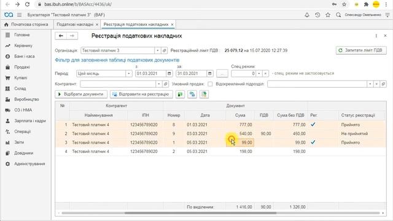Clear the Спец режим field
The image size is (393, 221).
[265, 74]
